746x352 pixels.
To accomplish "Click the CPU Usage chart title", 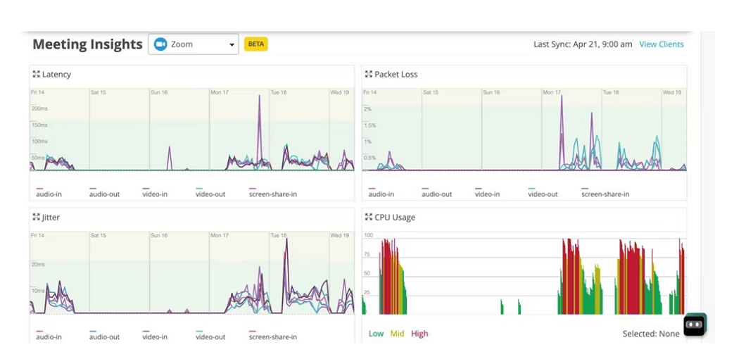I will [395, 217].
